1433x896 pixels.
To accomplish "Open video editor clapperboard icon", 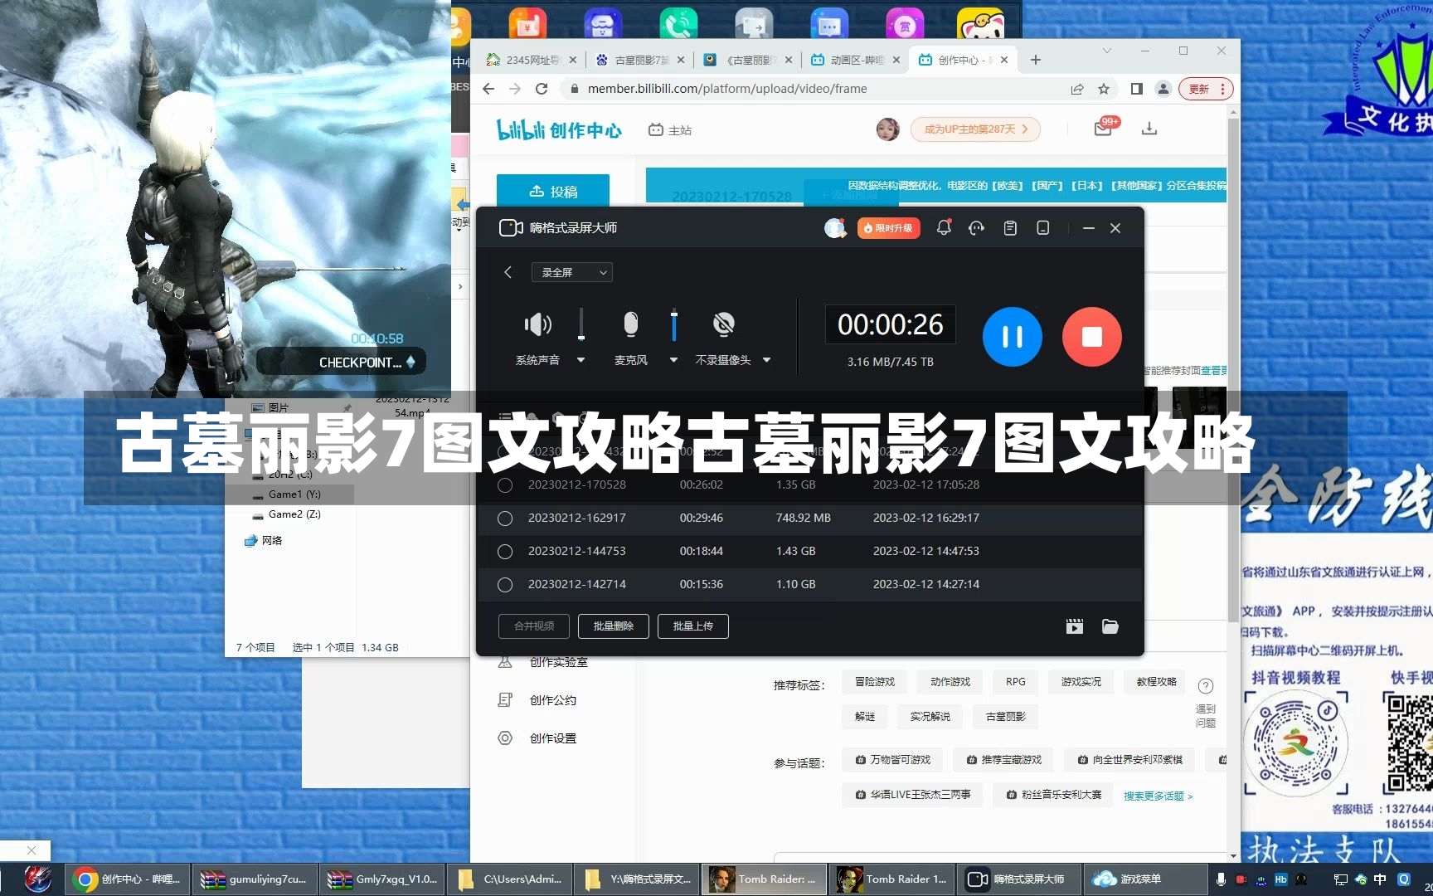I will coord(1075,626).
